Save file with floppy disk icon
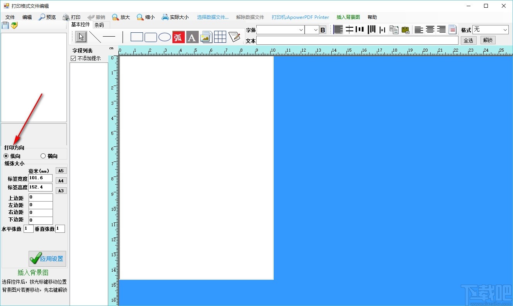This screenshot has height=306, width=513. click(5, 25)
